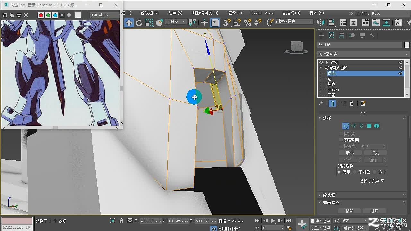Click the Mirror tool icon
The width and height of the screenshot is (411, 231).
pyautogui.click(x=321, y=22)
